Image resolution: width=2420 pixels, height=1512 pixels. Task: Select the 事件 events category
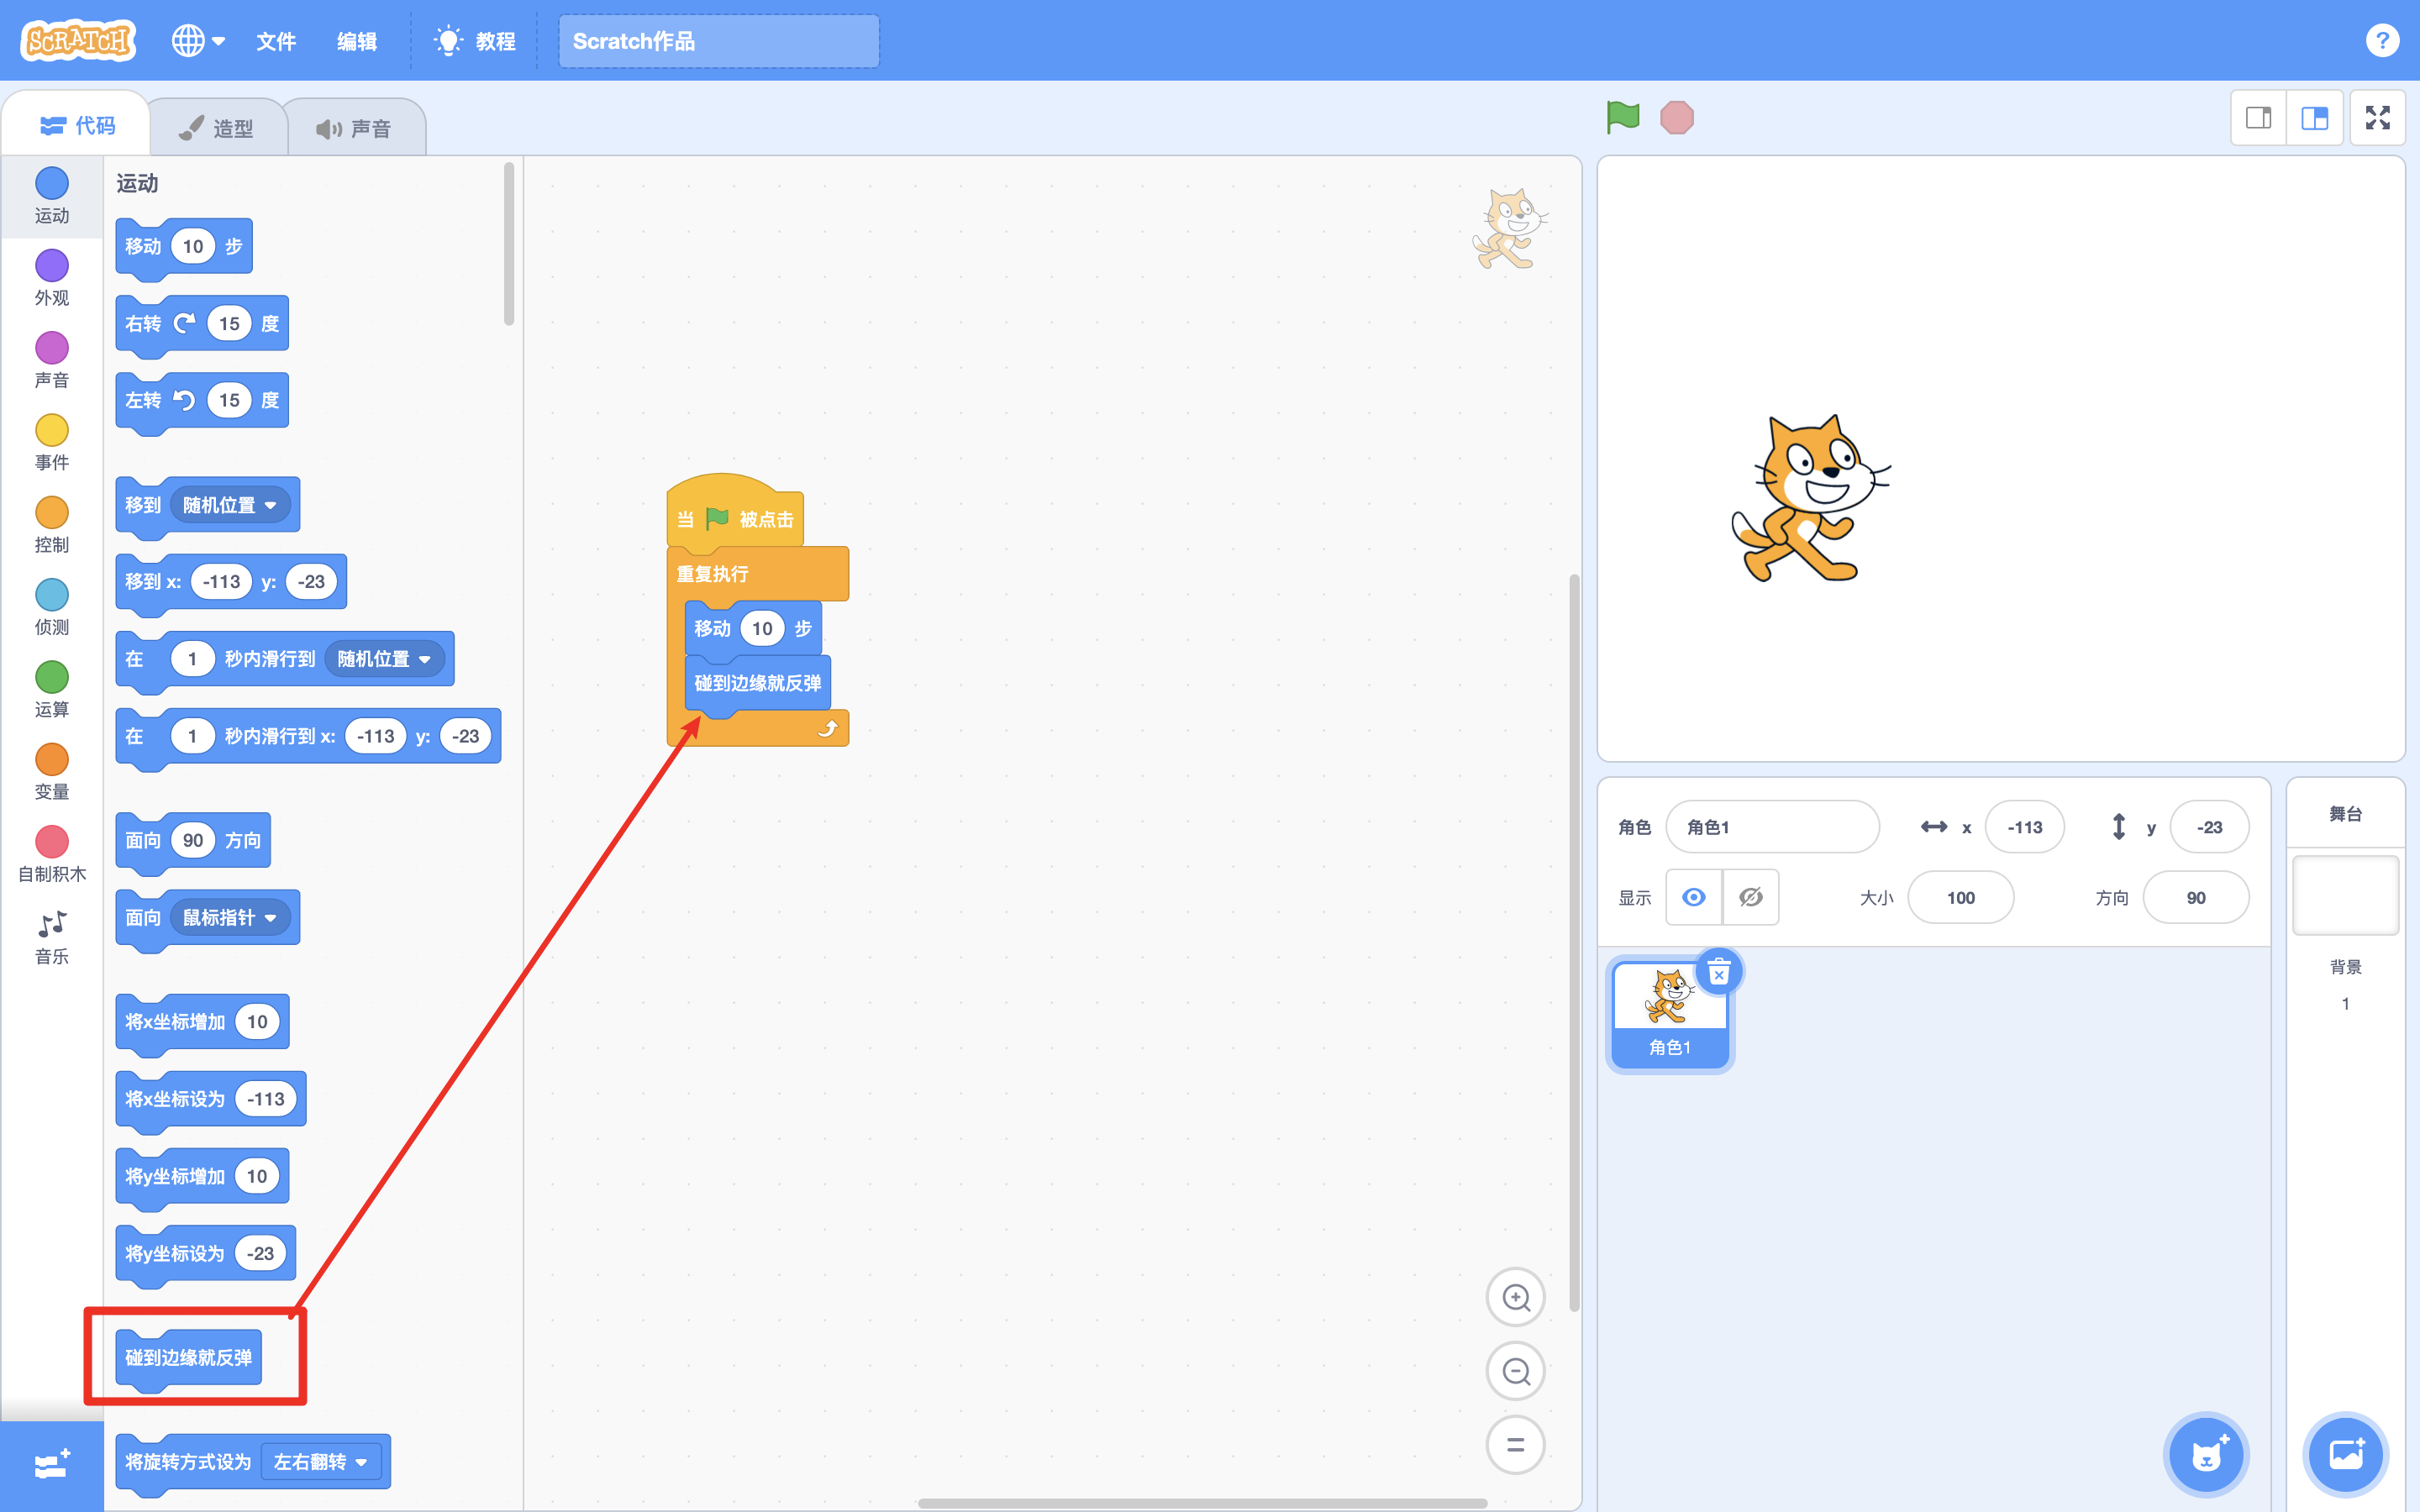(x=52, y=442)
